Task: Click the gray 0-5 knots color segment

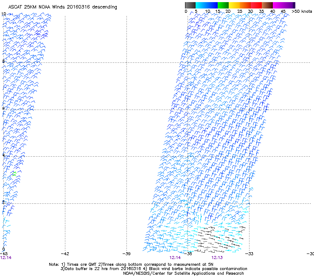Action: point(190,5)
